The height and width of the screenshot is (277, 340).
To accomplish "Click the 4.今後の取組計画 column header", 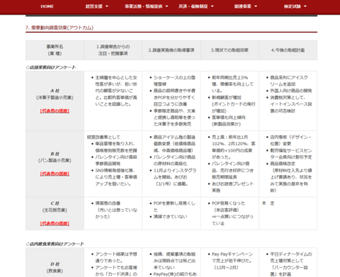I will tap(288, 50).
